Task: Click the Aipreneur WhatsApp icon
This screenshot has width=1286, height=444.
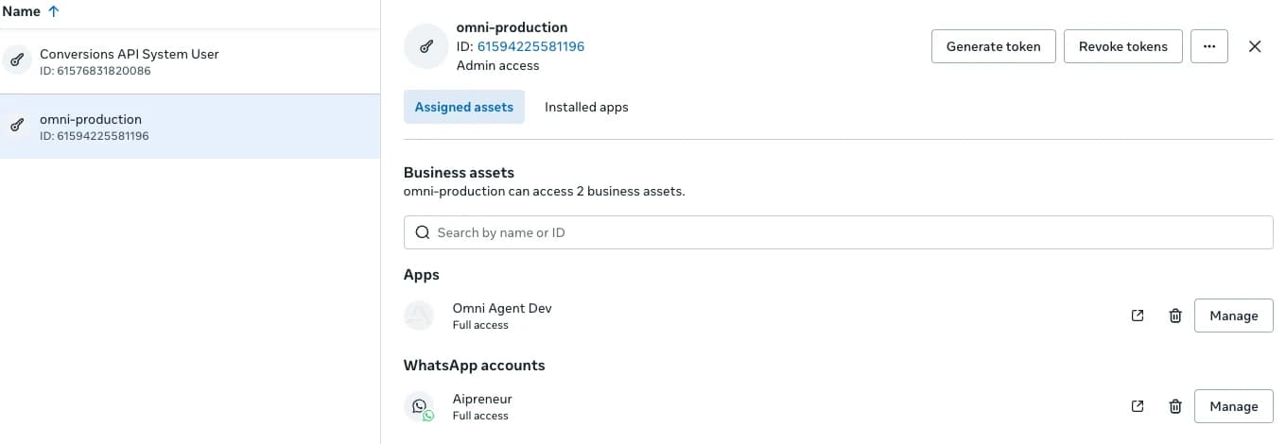Action: coord(419,406)
